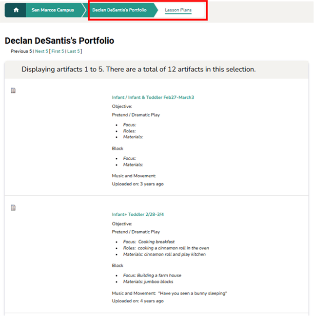The height and width of the screenshot is (316, 314).
Task: Click the Displaying artifacts 1 to 5 banner
Action: pos(138,70)
